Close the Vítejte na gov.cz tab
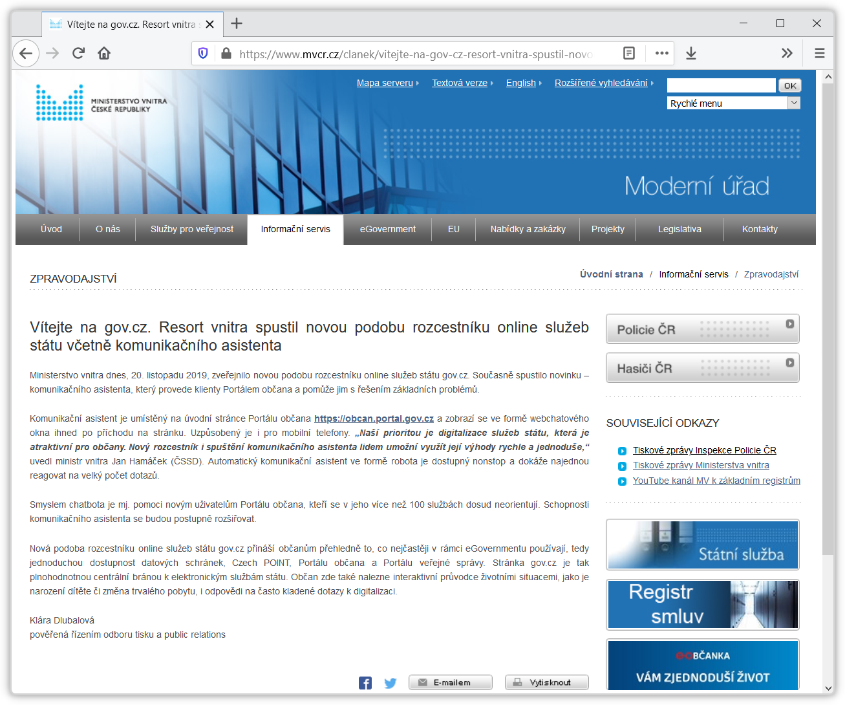The width and height of the screenshot is (845, 705). 209,25
